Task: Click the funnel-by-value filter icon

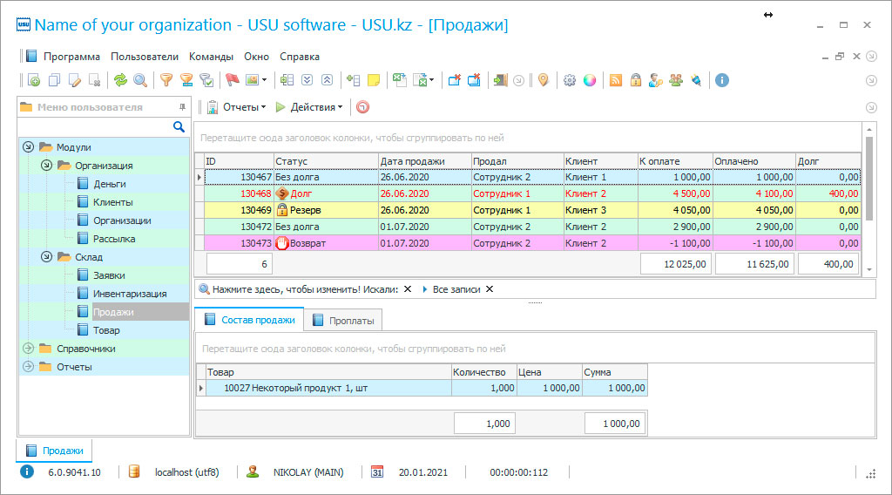Action: pyautogui.click(x=186, y=80)
